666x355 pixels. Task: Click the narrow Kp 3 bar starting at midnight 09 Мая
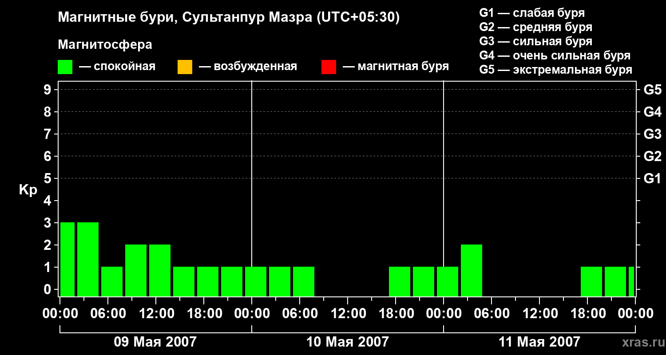(x=67, y=259)
